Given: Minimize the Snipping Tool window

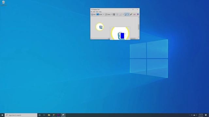Looking at the screenshot, I should tap(129, 9).
